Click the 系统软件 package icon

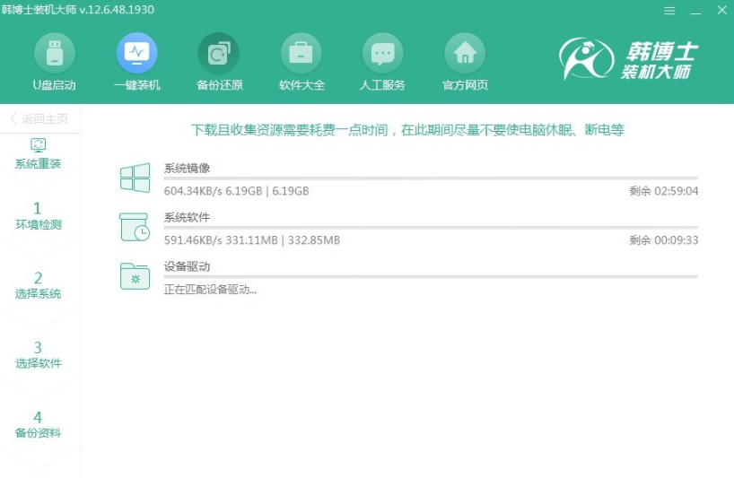pyautogui.click(x=135, y=228)
